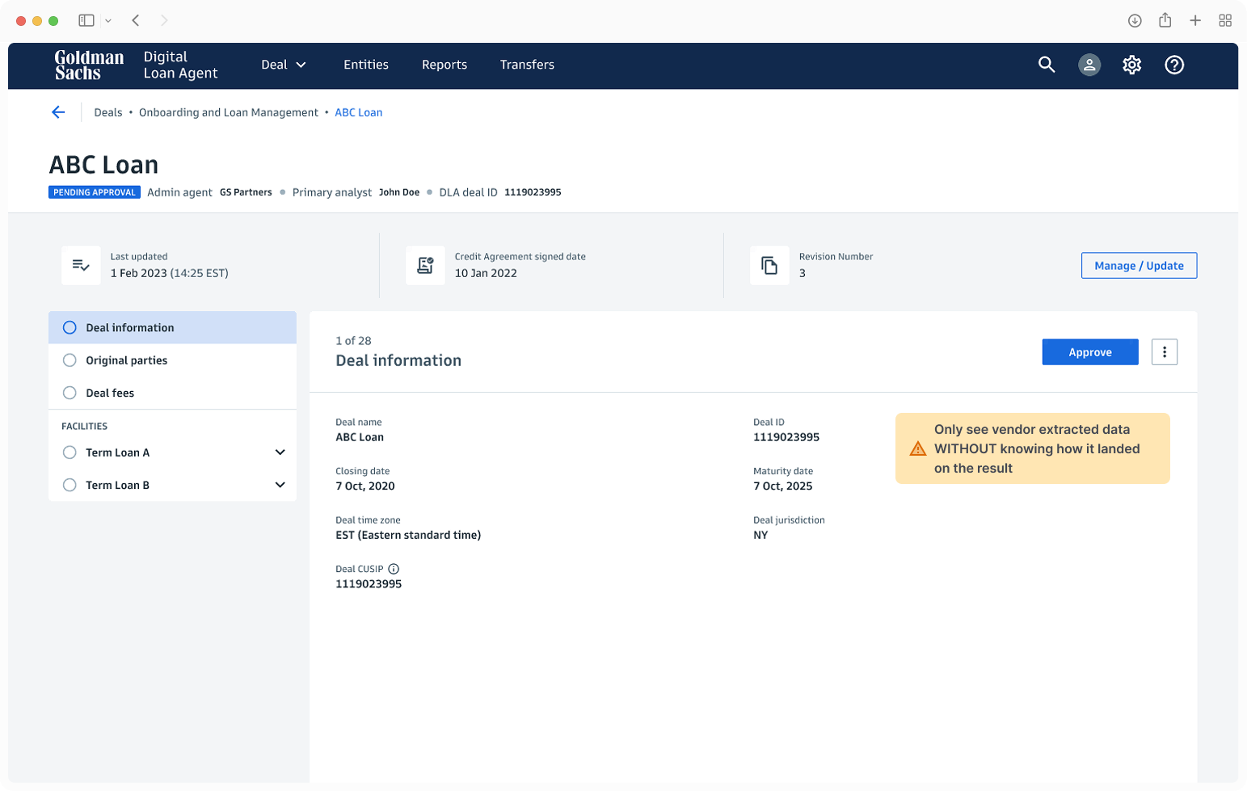Image resolution: width=1247 pixels, height=791 pixels.
Task: Select Deal information radio circle
Action: (x=70, y=327)
